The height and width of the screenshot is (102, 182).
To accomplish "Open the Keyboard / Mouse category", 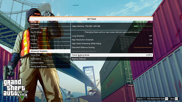I will coord(50,28).
